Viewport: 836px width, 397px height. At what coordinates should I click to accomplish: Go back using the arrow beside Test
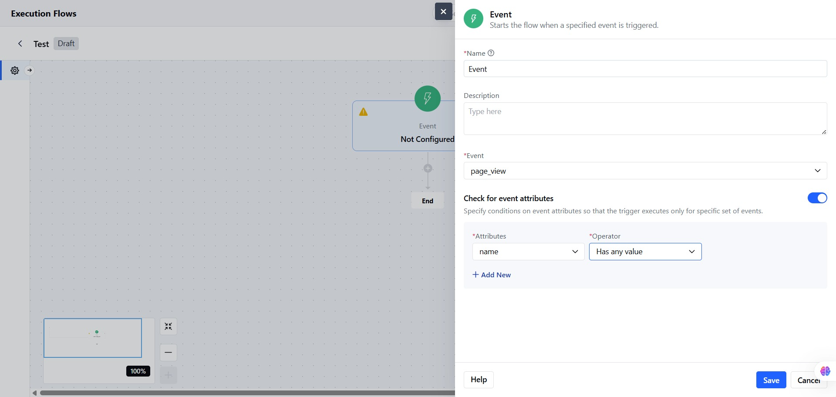tap(20, 44)
